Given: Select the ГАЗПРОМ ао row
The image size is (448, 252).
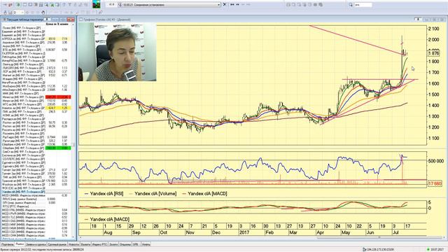Looking at the screenshot, I should point(36,53).
